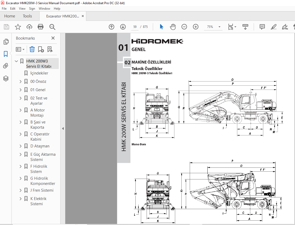
Task: Close the Bookmarks panel
Action: [53, 38]
